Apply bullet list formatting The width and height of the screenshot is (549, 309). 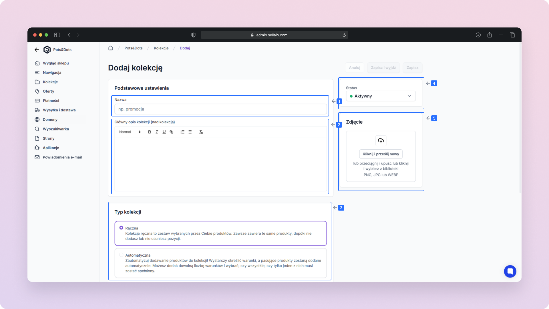[190, 132]
